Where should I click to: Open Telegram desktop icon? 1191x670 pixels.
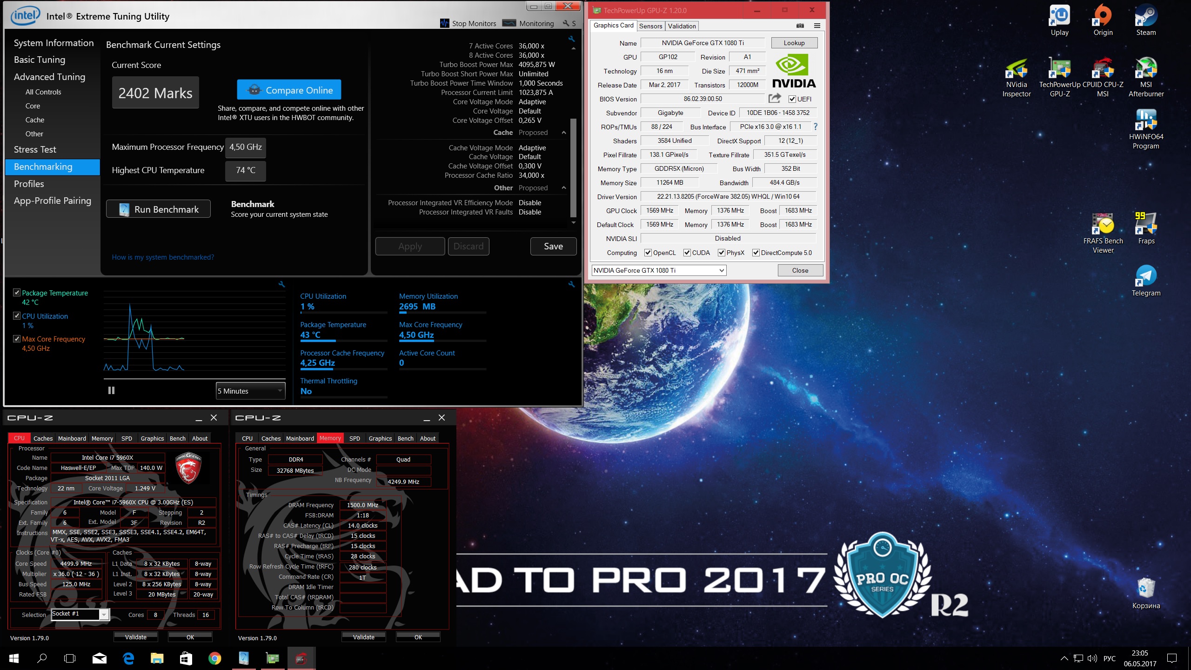(x=1146, y=281)
